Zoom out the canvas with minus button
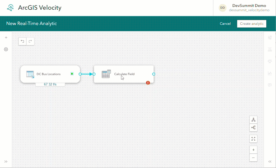This screenshot has width=276, height=168. pos(253,158)
